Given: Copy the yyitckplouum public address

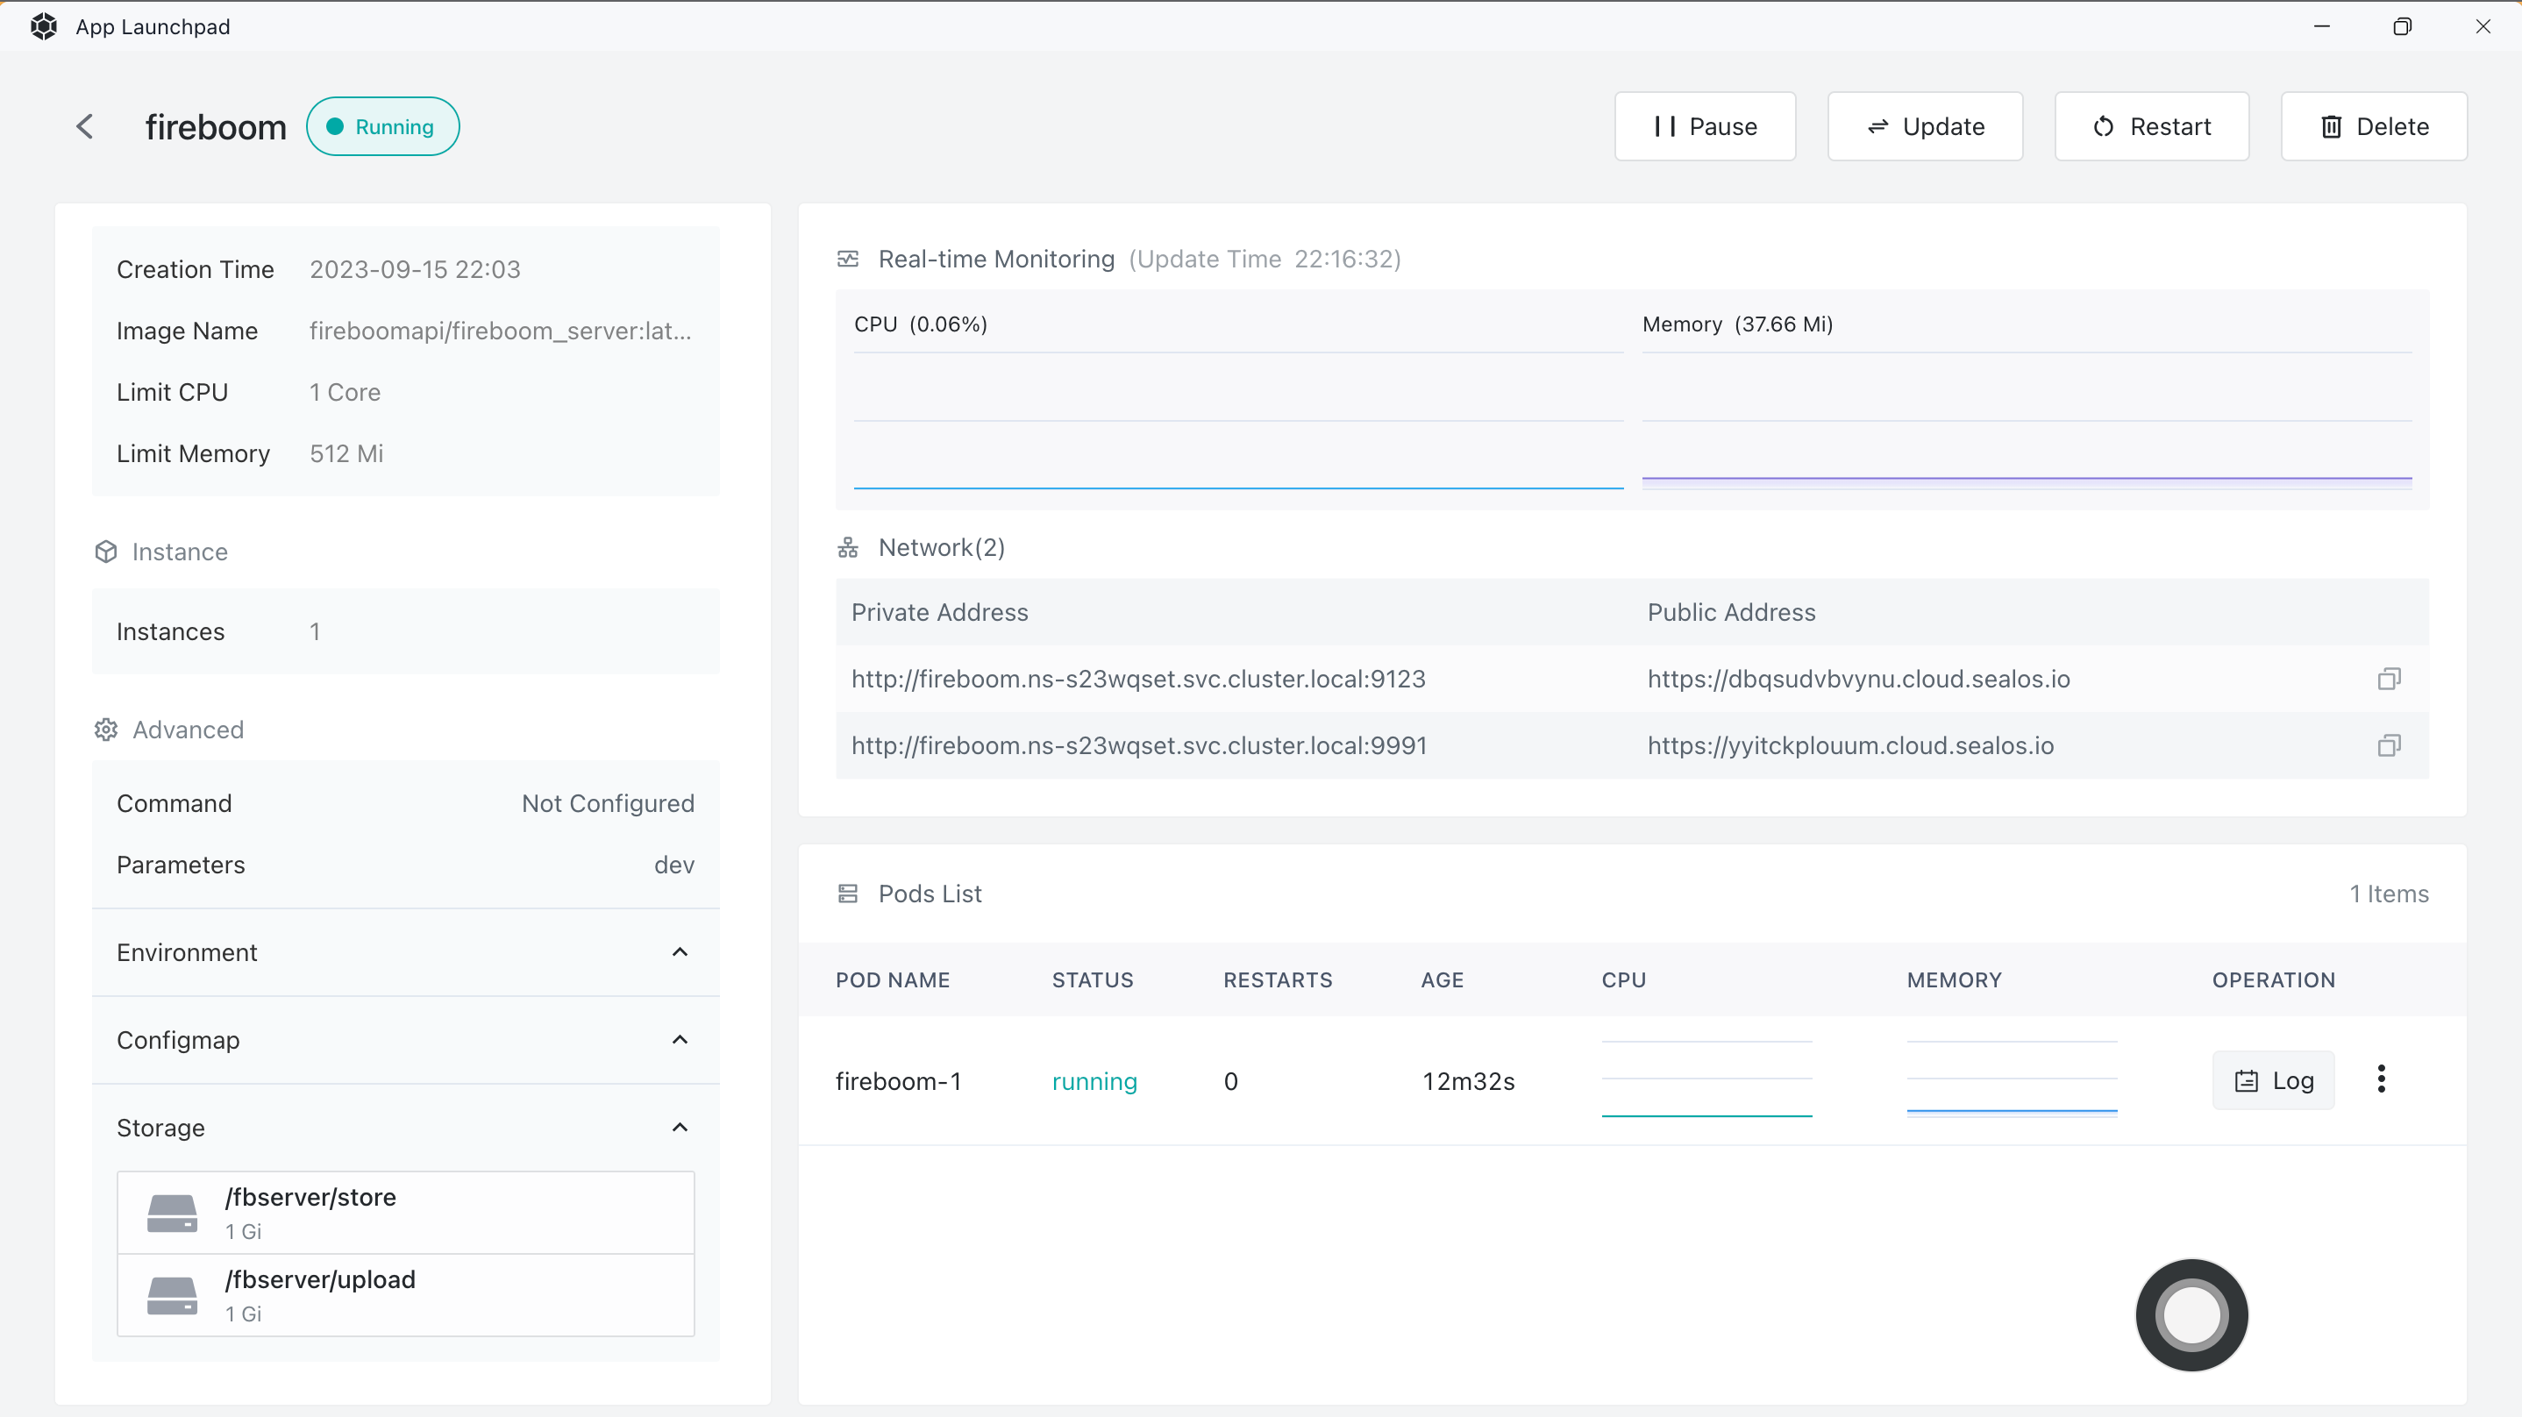Looking at the screenshot, I should pyautogui.click(x=2389, y=745).
